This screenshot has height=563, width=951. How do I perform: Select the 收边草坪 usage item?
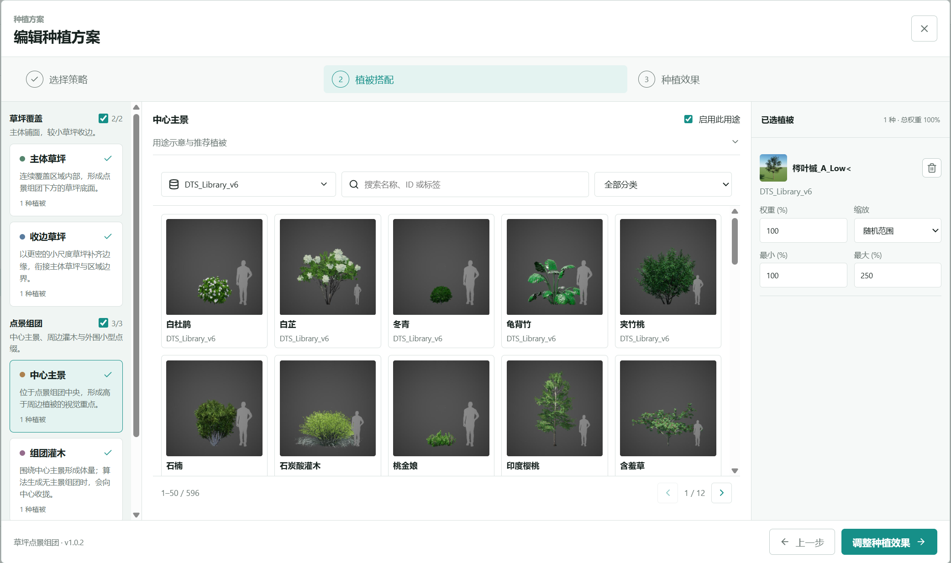click(x=66, y=264)
